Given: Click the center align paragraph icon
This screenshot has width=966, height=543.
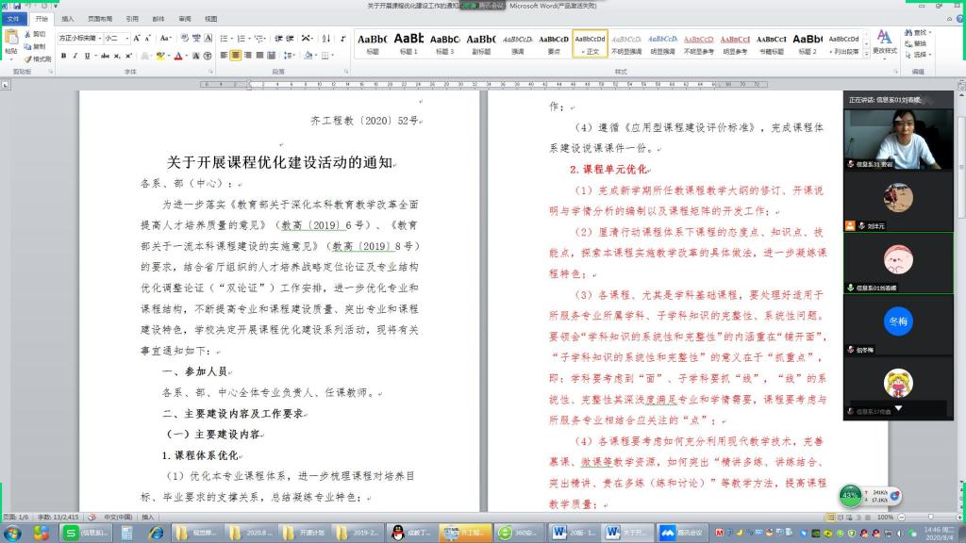Looking at the screenshot, I should (x=236, y=56).
